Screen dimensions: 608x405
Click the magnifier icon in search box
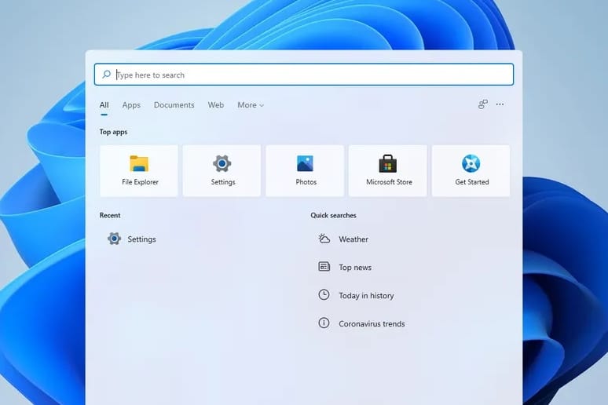pyautogui.click(x=106, y=74)
